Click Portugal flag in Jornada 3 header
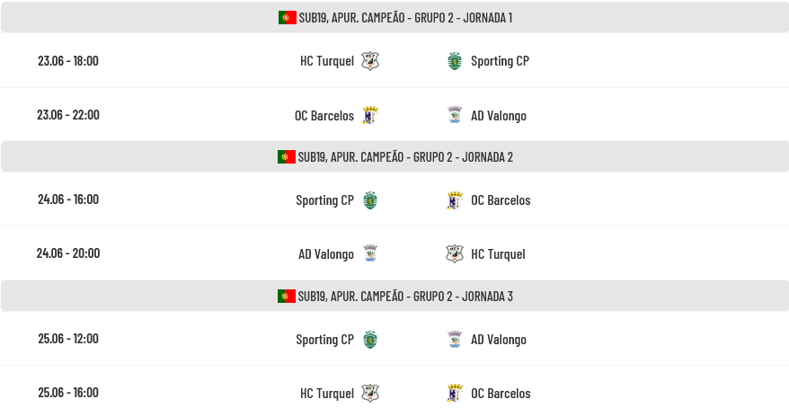Screen dimensions: 789x417 click(287, 296)
